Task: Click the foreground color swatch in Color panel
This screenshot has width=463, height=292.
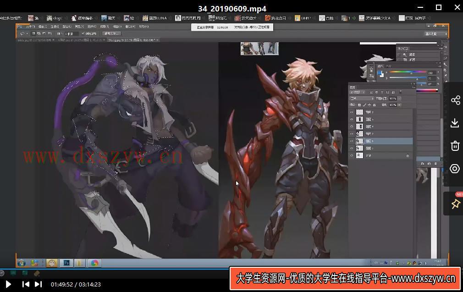Action: pyautogui.click(x=380, y=73)
